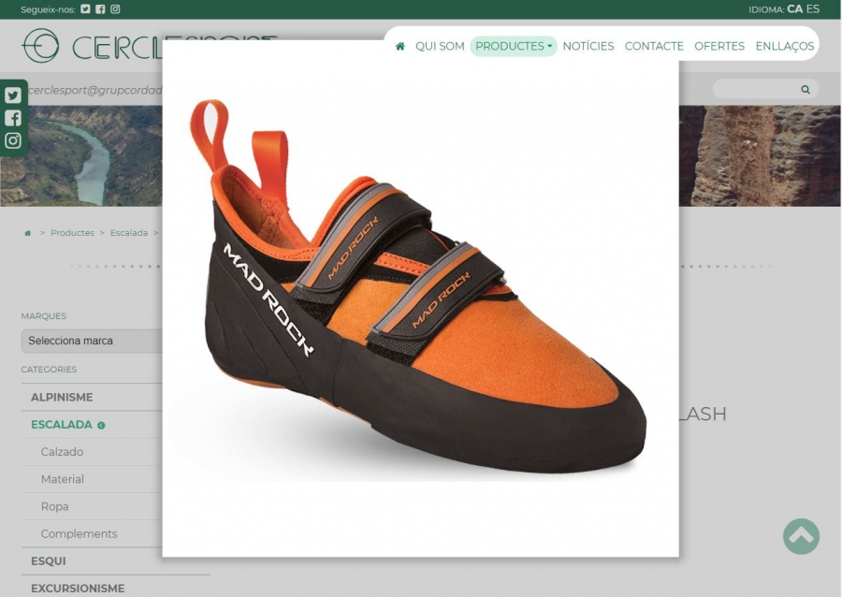Click the Escalada breadcrumb link
842x597 pixels.
[x=129, y=233]
